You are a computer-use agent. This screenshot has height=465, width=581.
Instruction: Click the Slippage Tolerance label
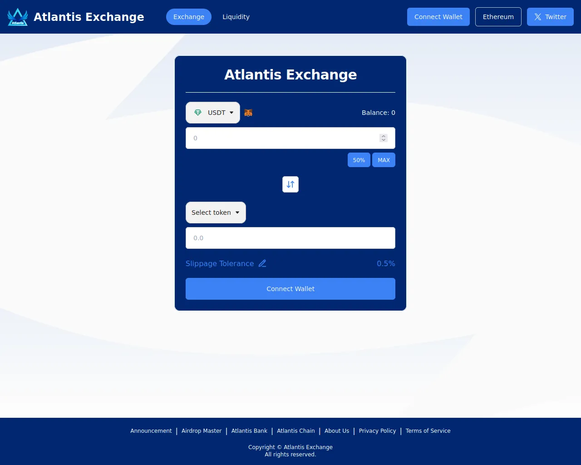[220, 263]
